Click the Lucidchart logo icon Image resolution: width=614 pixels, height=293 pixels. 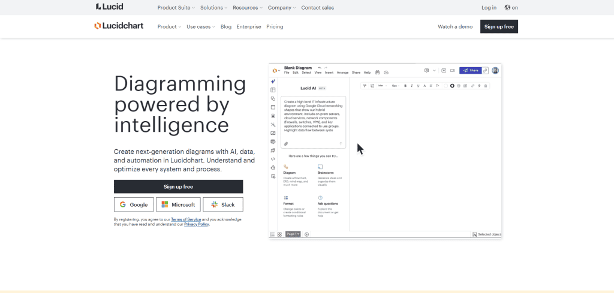[97, 26]
